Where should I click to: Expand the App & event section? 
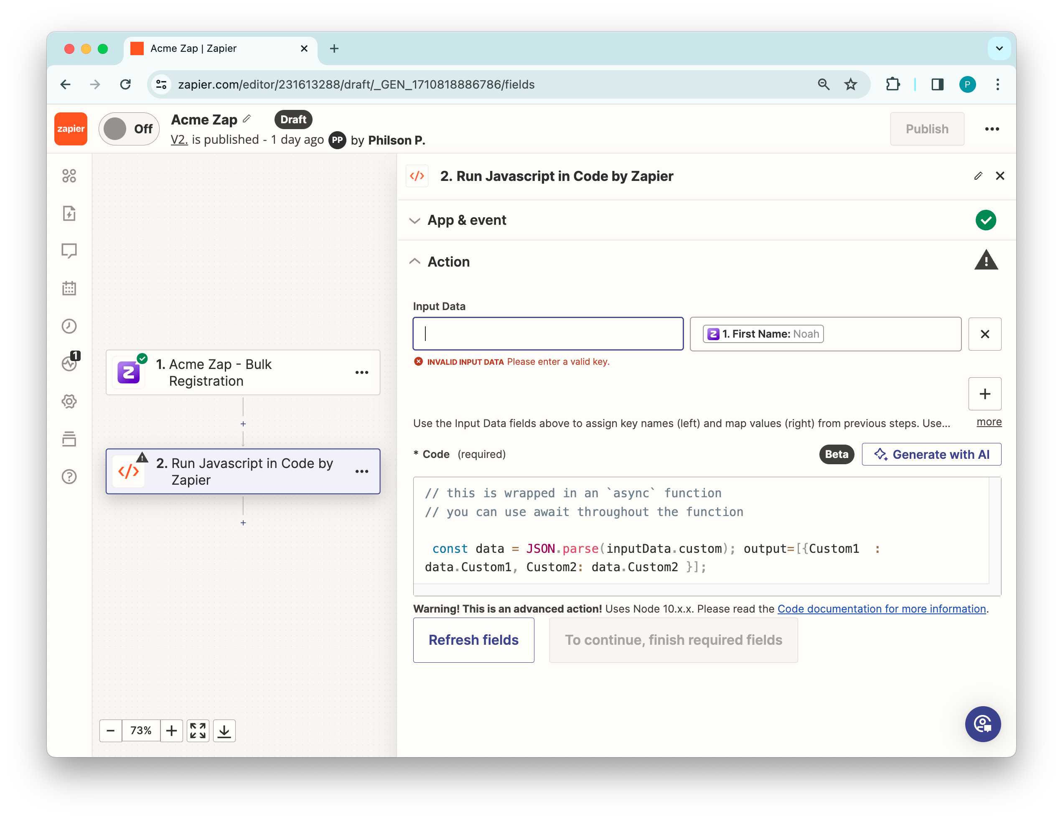466,221
